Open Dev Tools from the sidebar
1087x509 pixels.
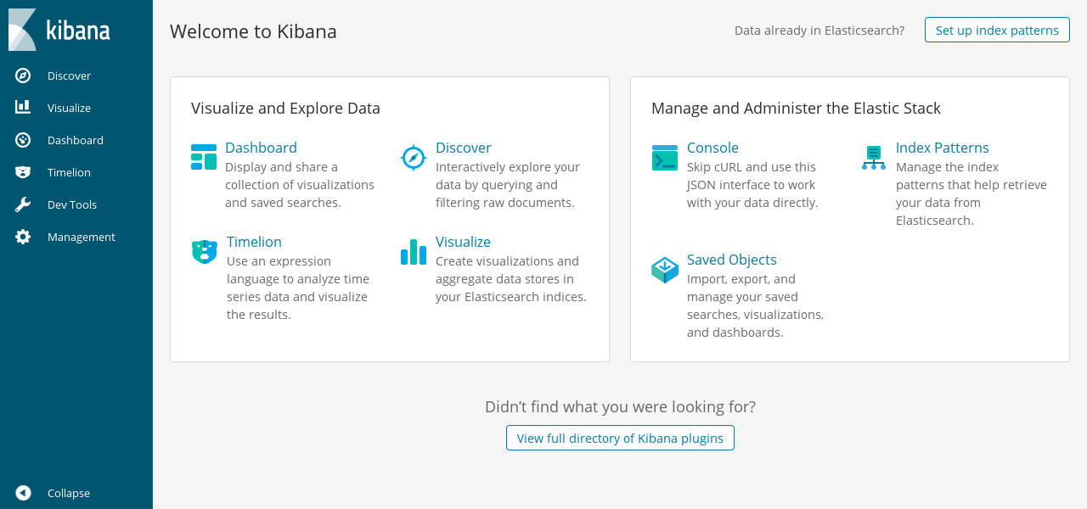[72, 204]
